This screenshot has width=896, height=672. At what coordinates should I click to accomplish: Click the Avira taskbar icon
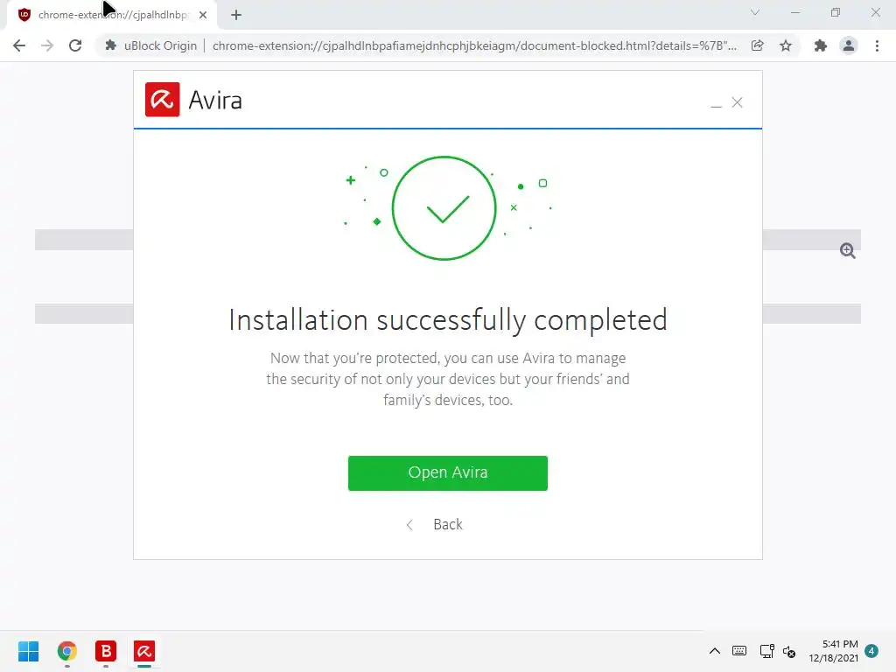pyautogui.click(x=144, y=651)
